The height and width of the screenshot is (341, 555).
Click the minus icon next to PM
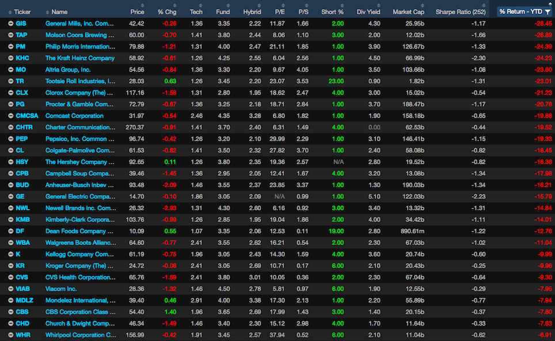(10, 47)
